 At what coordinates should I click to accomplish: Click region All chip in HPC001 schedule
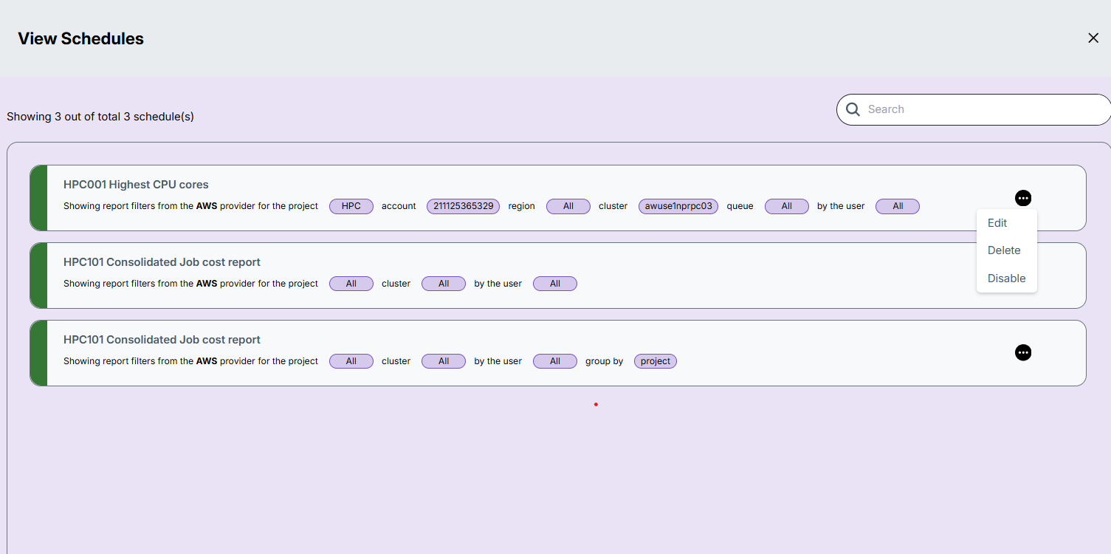[568, 206]
